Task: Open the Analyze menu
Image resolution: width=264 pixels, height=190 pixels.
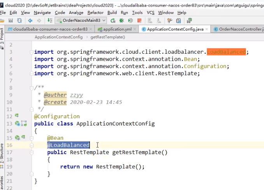Action: [76, 12]
